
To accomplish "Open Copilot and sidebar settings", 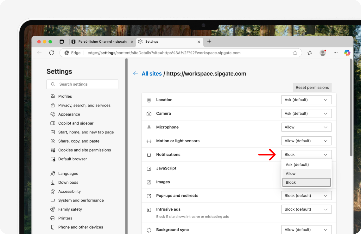I will (x=72, y=123).
